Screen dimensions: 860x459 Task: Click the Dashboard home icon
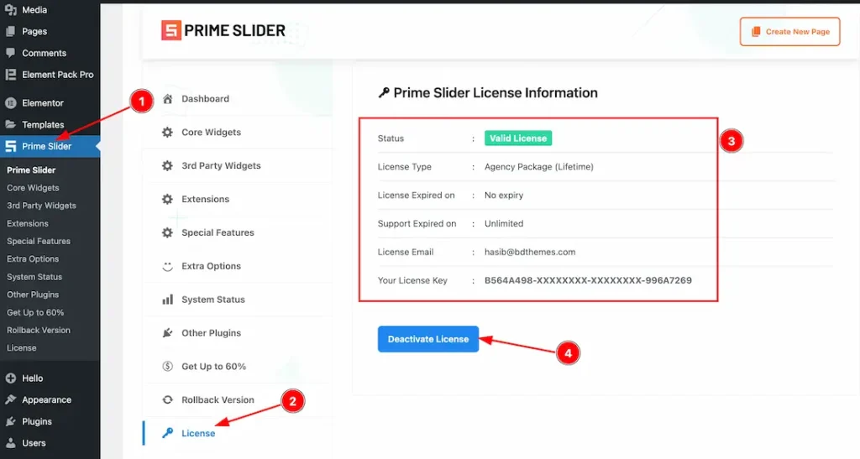168,98
